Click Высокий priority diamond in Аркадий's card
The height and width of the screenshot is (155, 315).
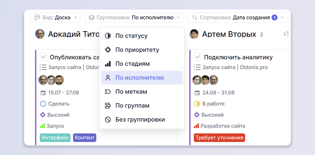[x=43, y=115]
